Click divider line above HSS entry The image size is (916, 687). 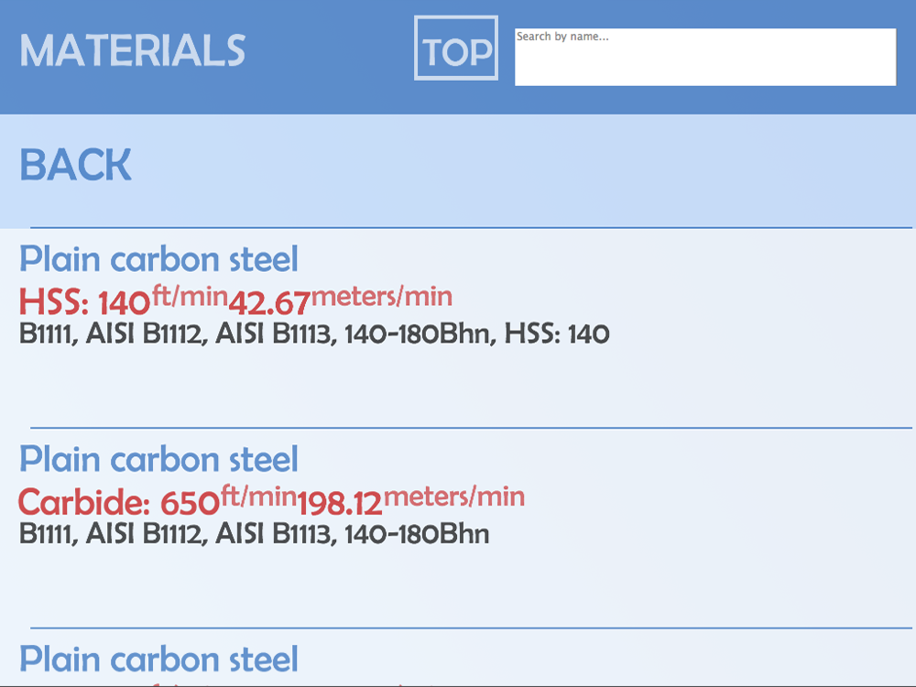point(471,227)
